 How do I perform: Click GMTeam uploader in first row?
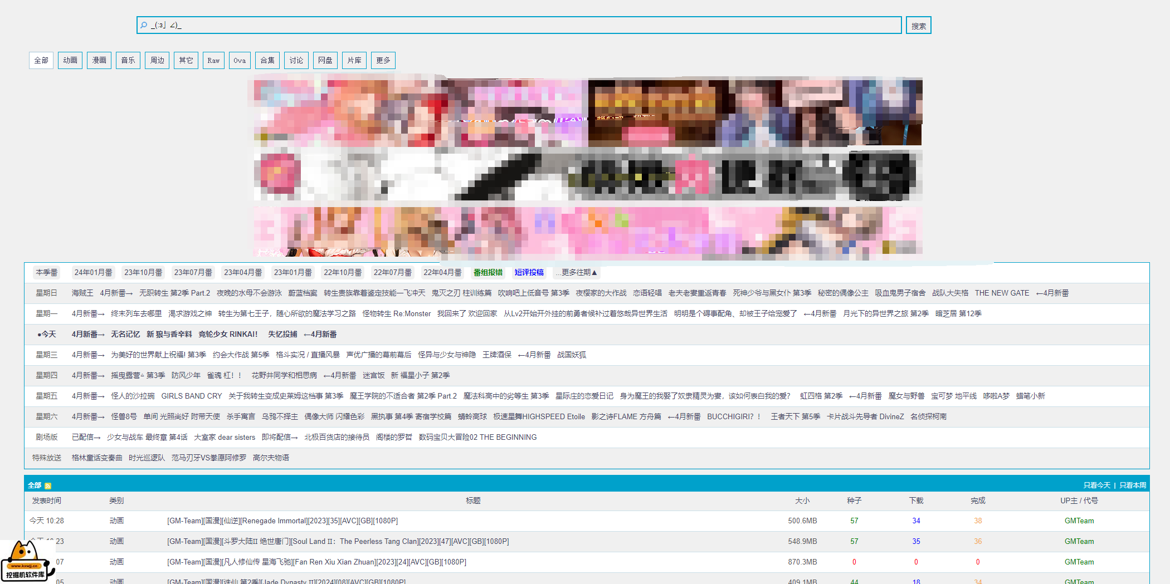point(1079,521)
